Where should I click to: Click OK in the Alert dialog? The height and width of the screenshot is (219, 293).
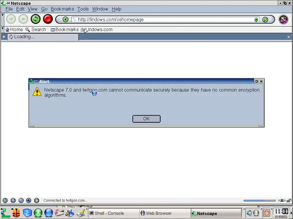pyautogui.click(x=146, y=119)
